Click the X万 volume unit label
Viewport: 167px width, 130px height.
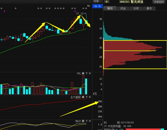coord(95,94)
